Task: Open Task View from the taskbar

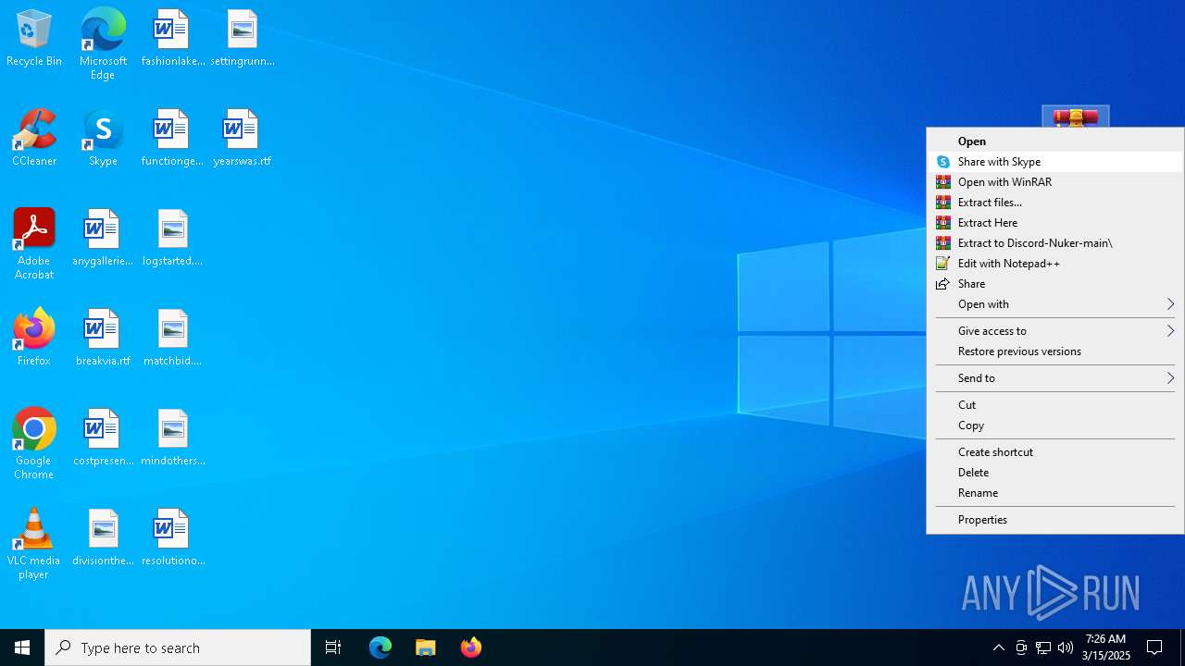Action: (333, 647)
